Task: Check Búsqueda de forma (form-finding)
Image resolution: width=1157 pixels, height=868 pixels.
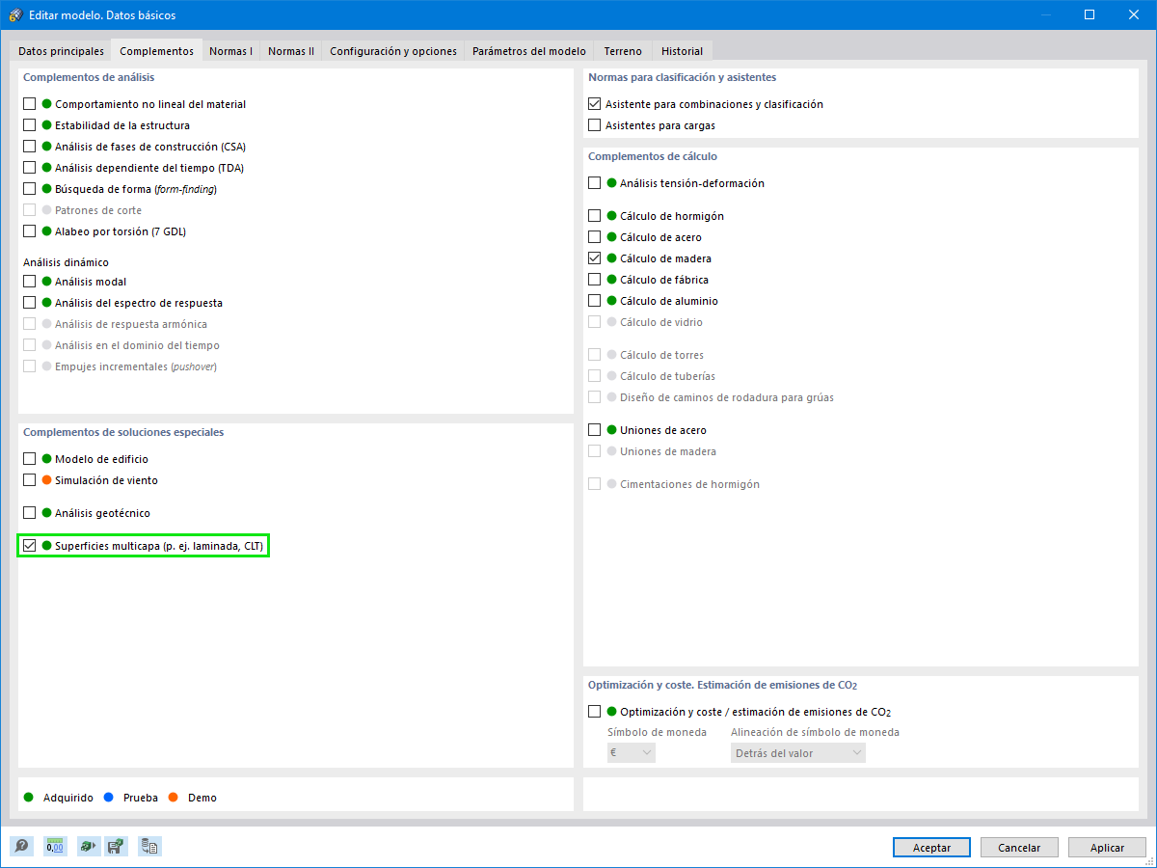Action: coord(30,189)
